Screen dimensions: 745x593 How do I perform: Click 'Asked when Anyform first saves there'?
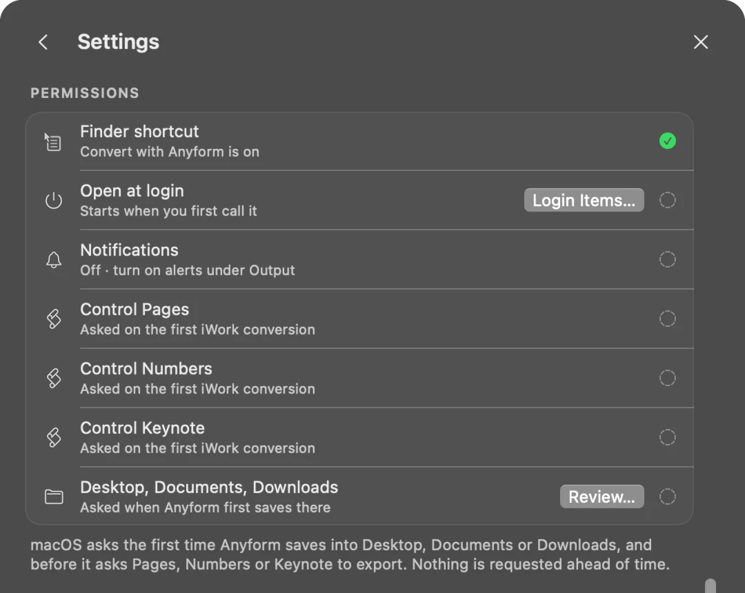click(x=206, y=507)
